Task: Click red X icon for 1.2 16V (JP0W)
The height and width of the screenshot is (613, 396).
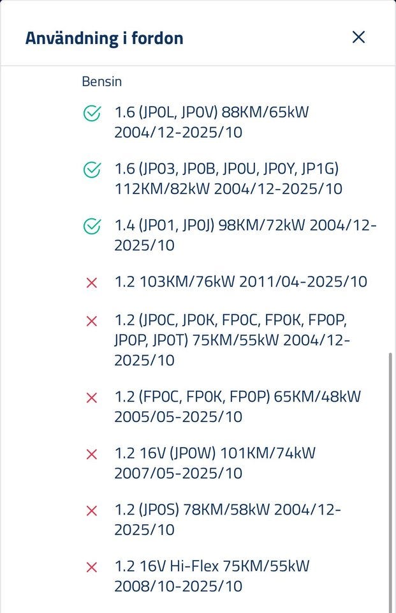Action: tap(92, 454)
